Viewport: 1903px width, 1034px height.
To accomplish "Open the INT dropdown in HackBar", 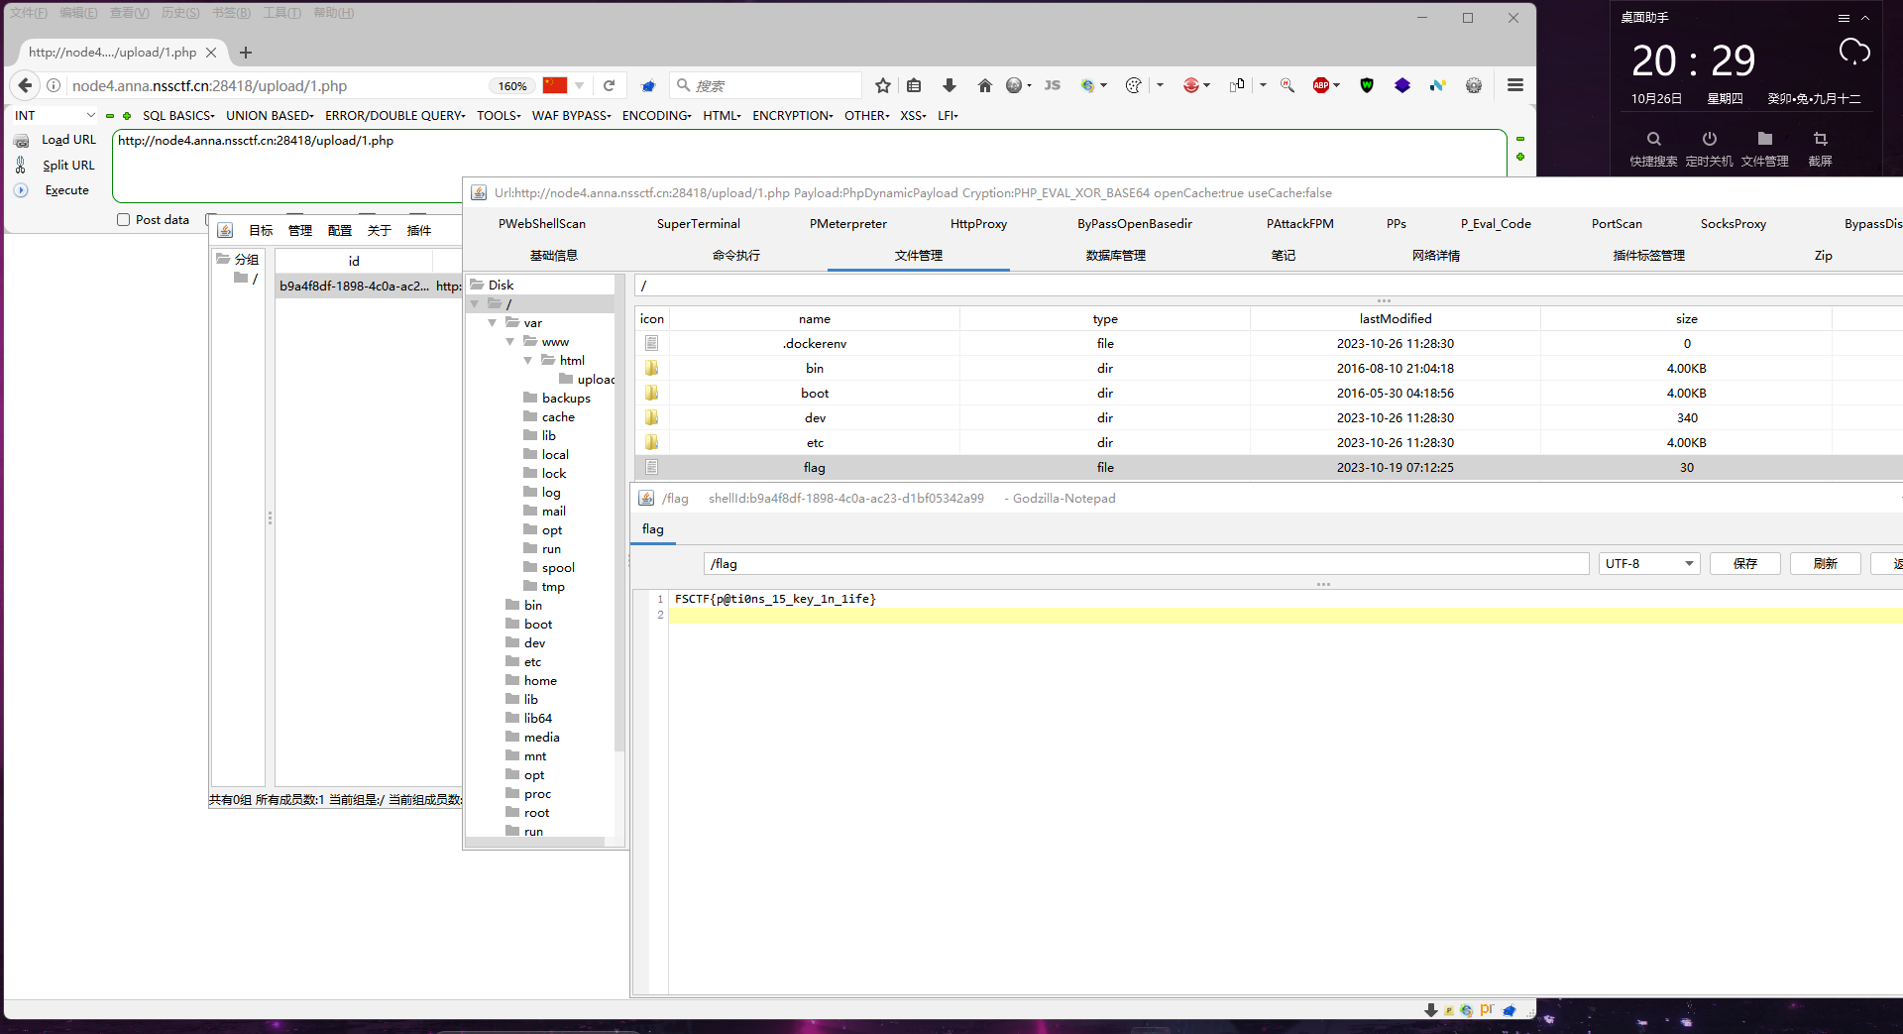I will tap(55, 116).
